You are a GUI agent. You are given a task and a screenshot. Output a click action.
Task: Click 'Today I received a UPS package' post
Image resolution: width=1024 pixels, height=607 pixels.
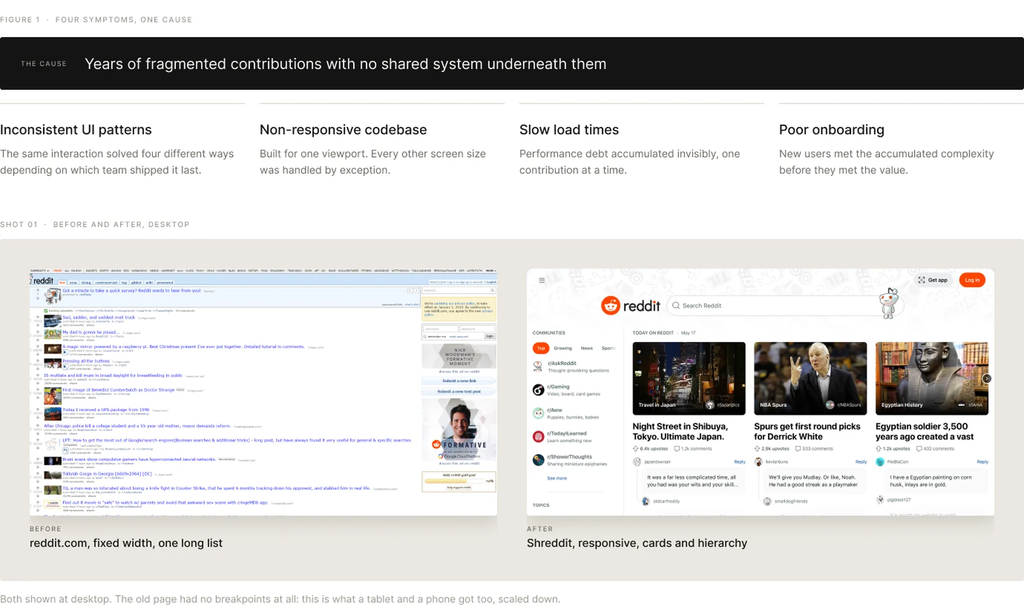point(106,410)
